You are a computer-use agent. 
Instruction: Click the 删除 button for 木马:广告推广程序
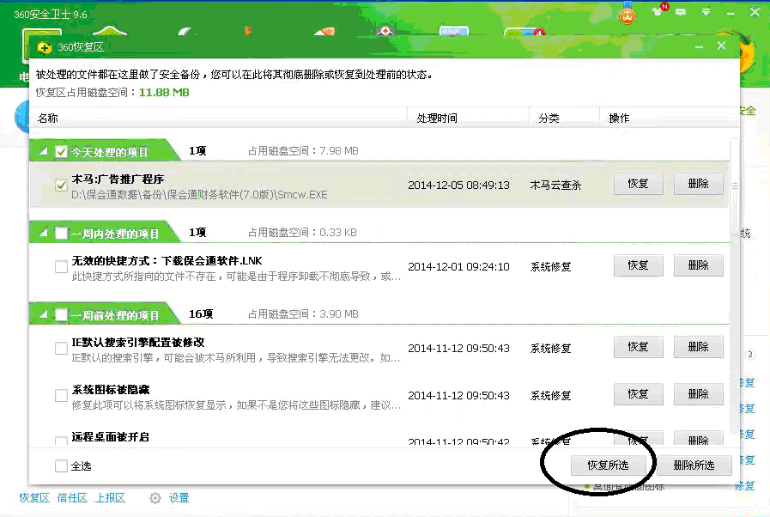click(699, 184)
